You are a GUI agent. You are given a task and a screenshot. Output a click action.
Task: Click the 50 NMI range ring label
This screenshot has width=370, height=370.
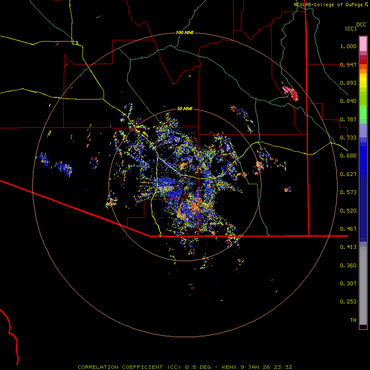pyautogui.click(x=185, y=109)
